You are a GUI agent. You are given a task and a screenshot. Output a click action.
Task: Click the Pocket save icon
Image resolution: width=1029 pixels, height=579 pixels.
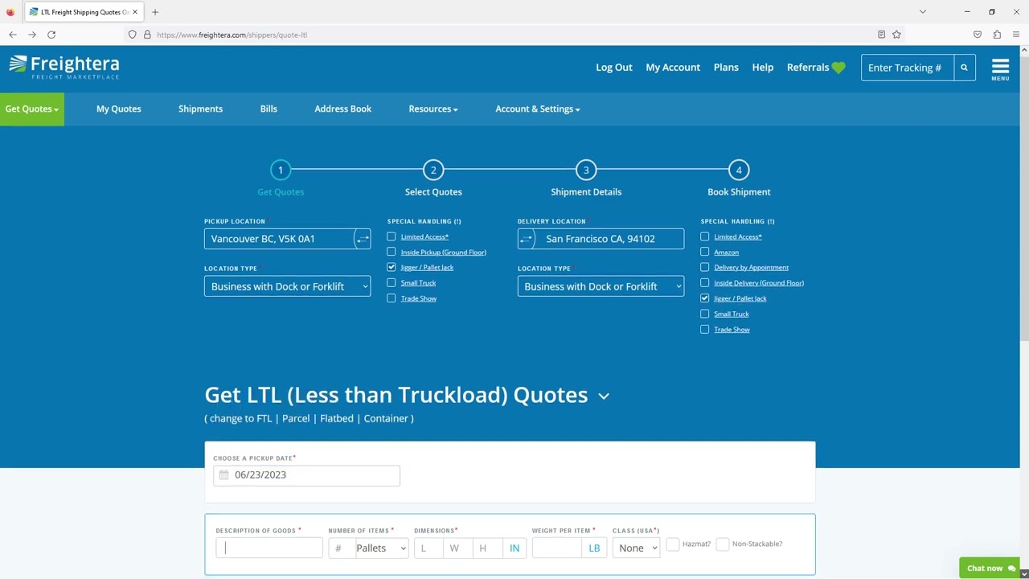(978, 35)
